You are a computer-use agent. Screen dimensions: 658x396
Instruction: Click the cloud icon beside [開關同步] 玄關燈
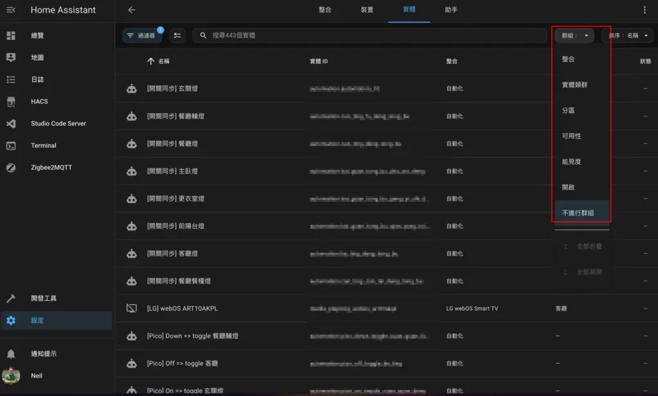point(132,89)
